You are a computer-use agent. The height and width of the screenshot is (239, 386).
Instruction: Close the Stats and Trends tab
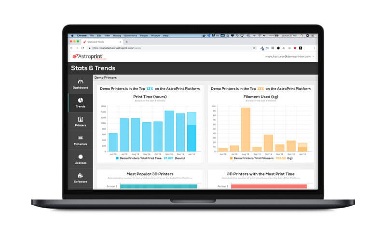[120, 42]
